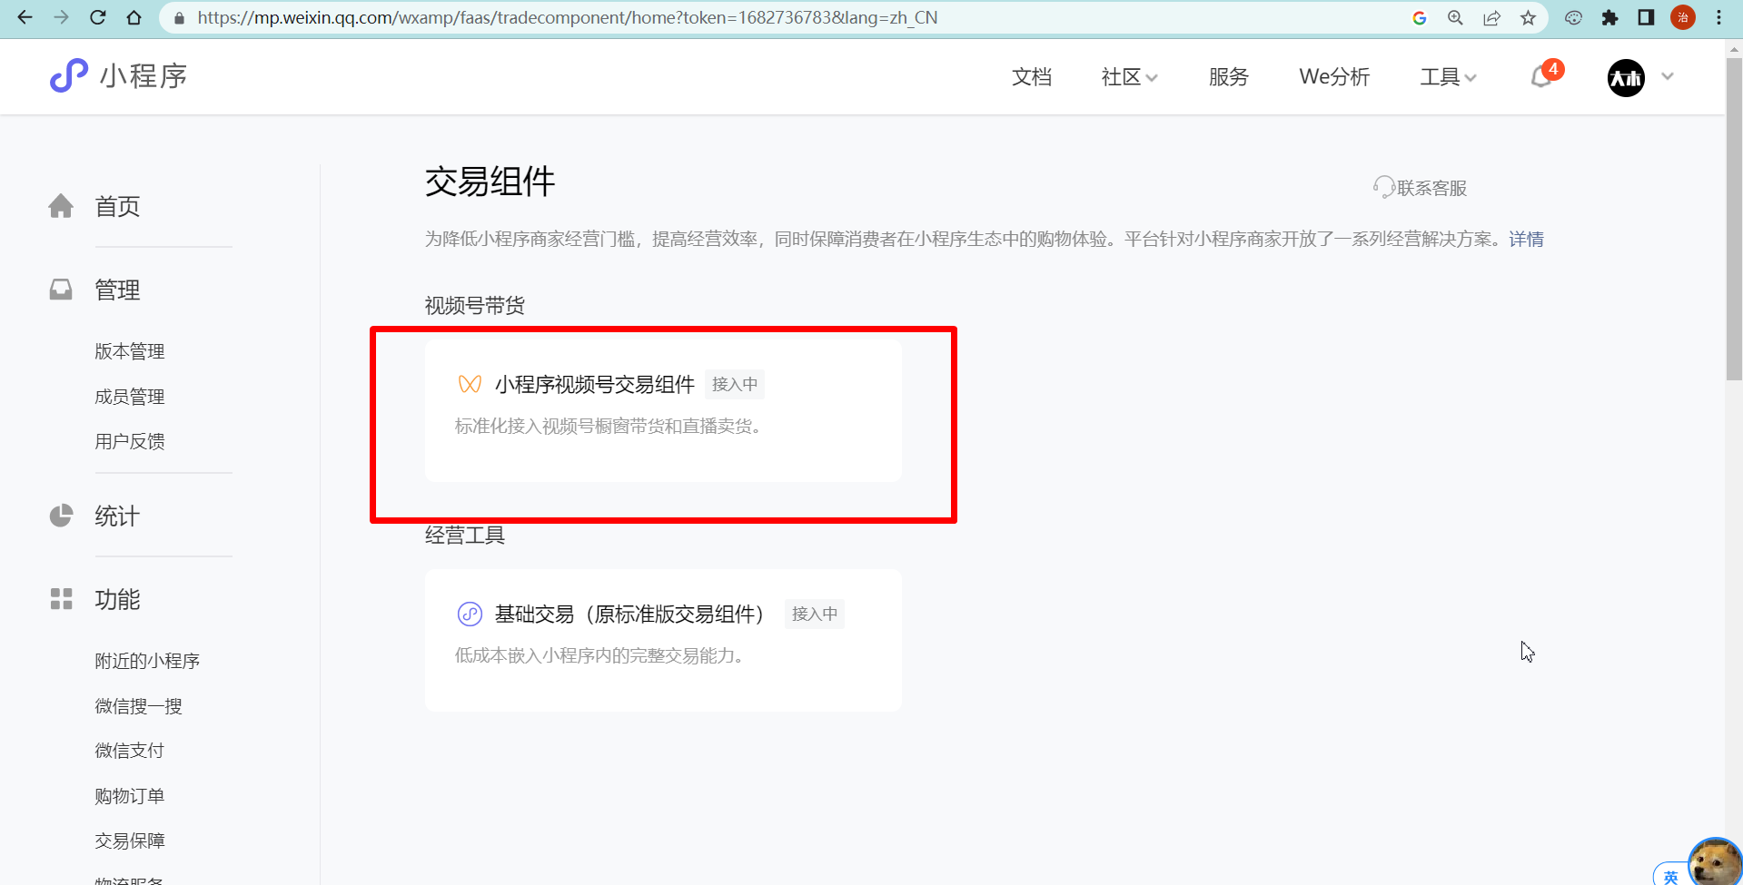This screenshot has width=1743, height=885.
Task: Share this page
Action: [1491, 18]
